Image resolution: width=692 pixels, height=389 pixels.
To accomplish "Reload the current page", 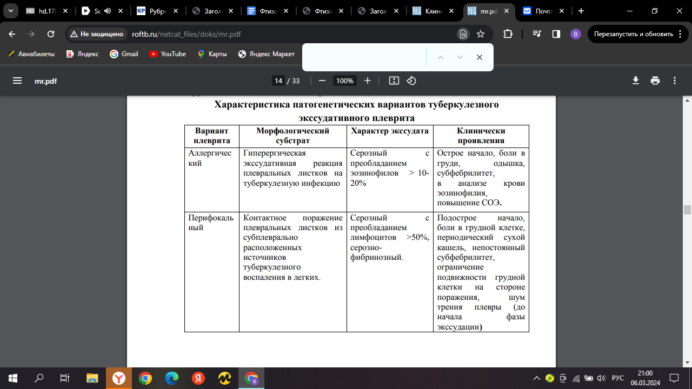I will 51,34.
